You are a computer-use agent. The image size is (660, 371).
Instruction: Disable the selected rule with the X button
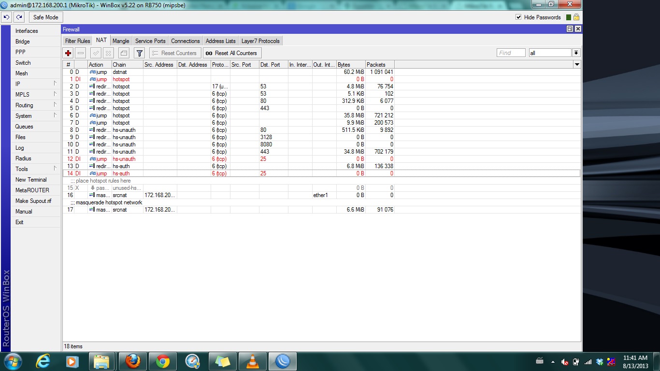(109, 53)
